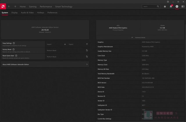Image resolution: width=186 pixels, height=122 pixels.
Task: Import snapshot settings
Action: pyautogui.click(x=56, y=44)
